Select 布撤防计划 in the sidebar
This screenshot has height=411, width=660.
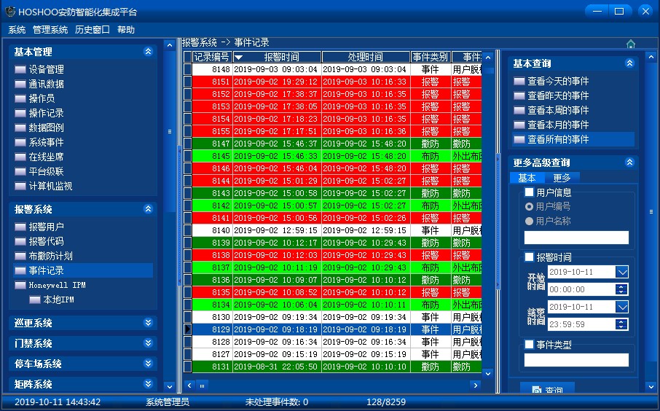50,256
